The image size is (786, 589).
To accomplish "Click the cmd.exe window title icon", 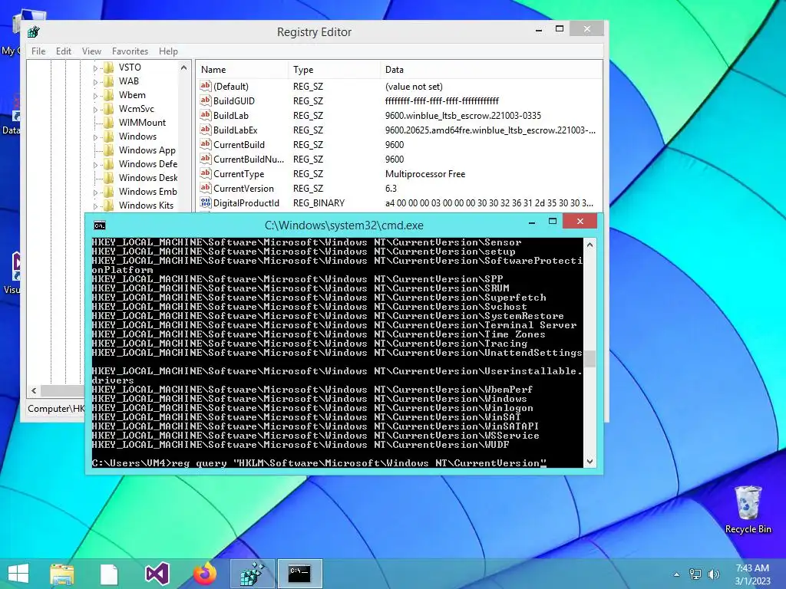I will (x=100, y=225).
